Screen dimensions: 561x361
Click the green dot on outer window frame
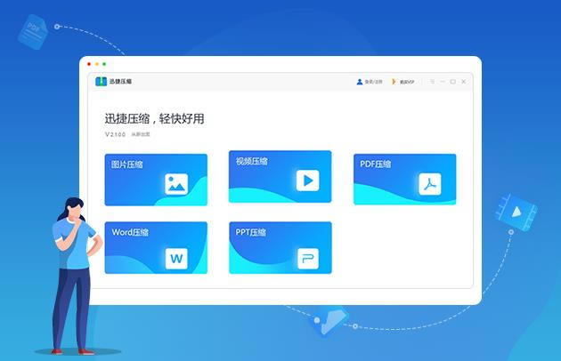coord(104,64)
